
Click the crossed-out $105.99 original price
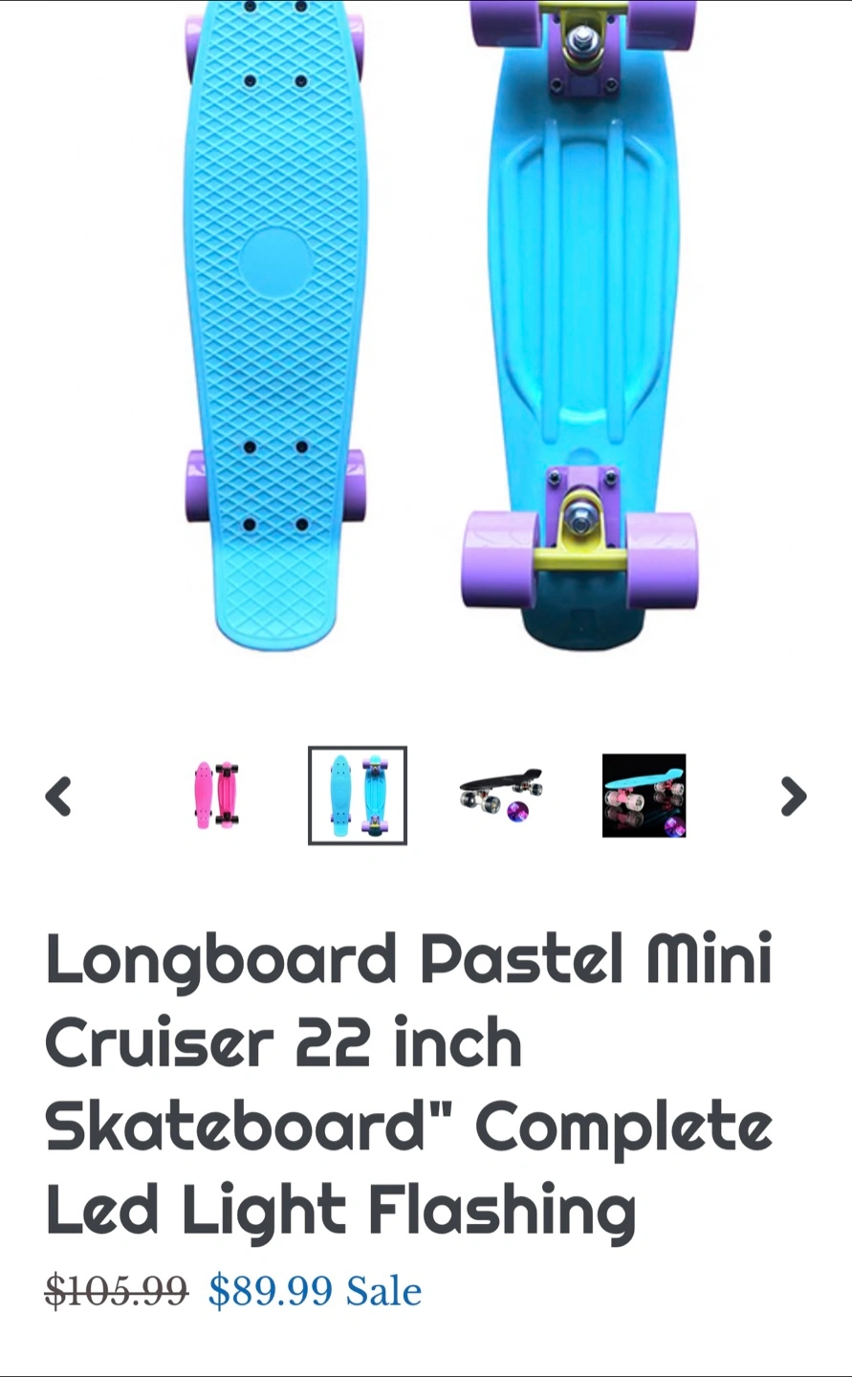117,1291
